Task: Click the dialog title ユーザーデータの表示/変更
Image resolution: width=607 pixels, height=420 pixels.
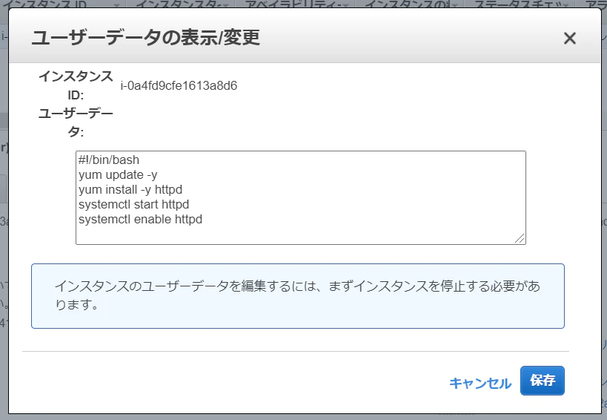Action: click(145, 38)
